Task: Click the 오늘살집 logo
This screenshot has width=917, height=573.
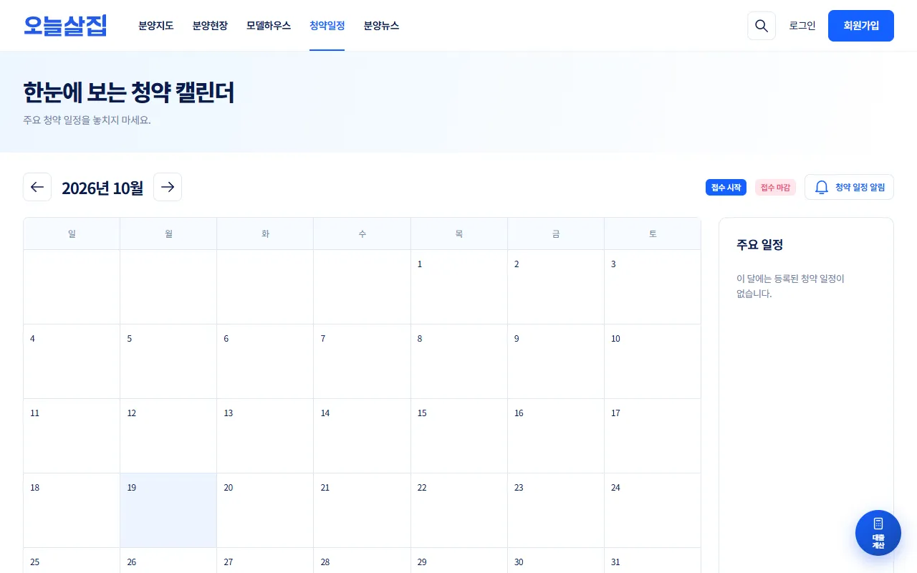Action: point(65,26)
